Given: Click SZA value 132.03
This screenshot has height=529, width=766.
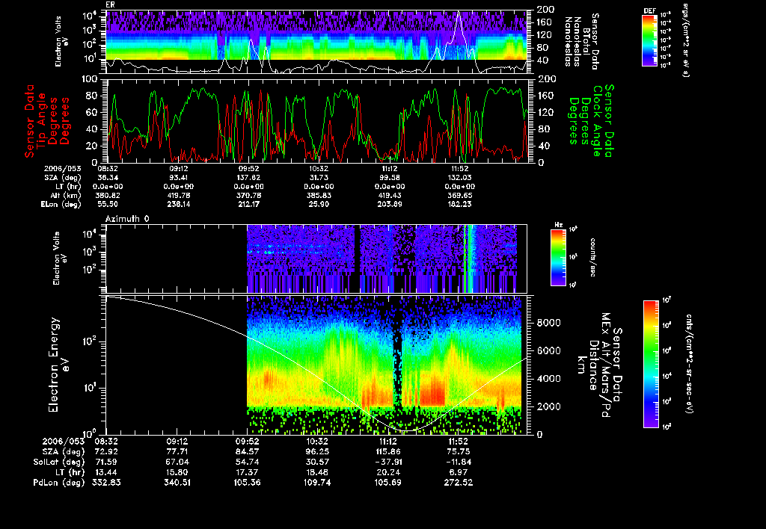Looking at the screenshot, I should (x=460, y=178).
